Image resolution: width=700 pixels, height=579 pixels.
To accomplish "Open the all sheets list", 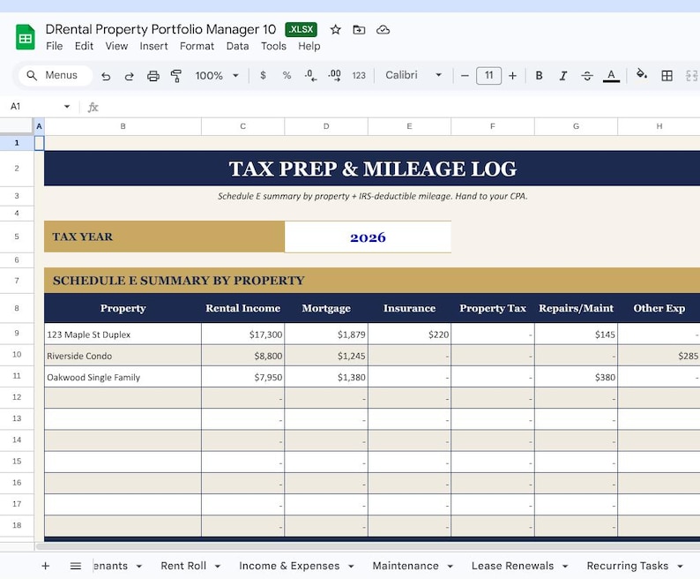I will pyautogui.click(x=76, y=566).
